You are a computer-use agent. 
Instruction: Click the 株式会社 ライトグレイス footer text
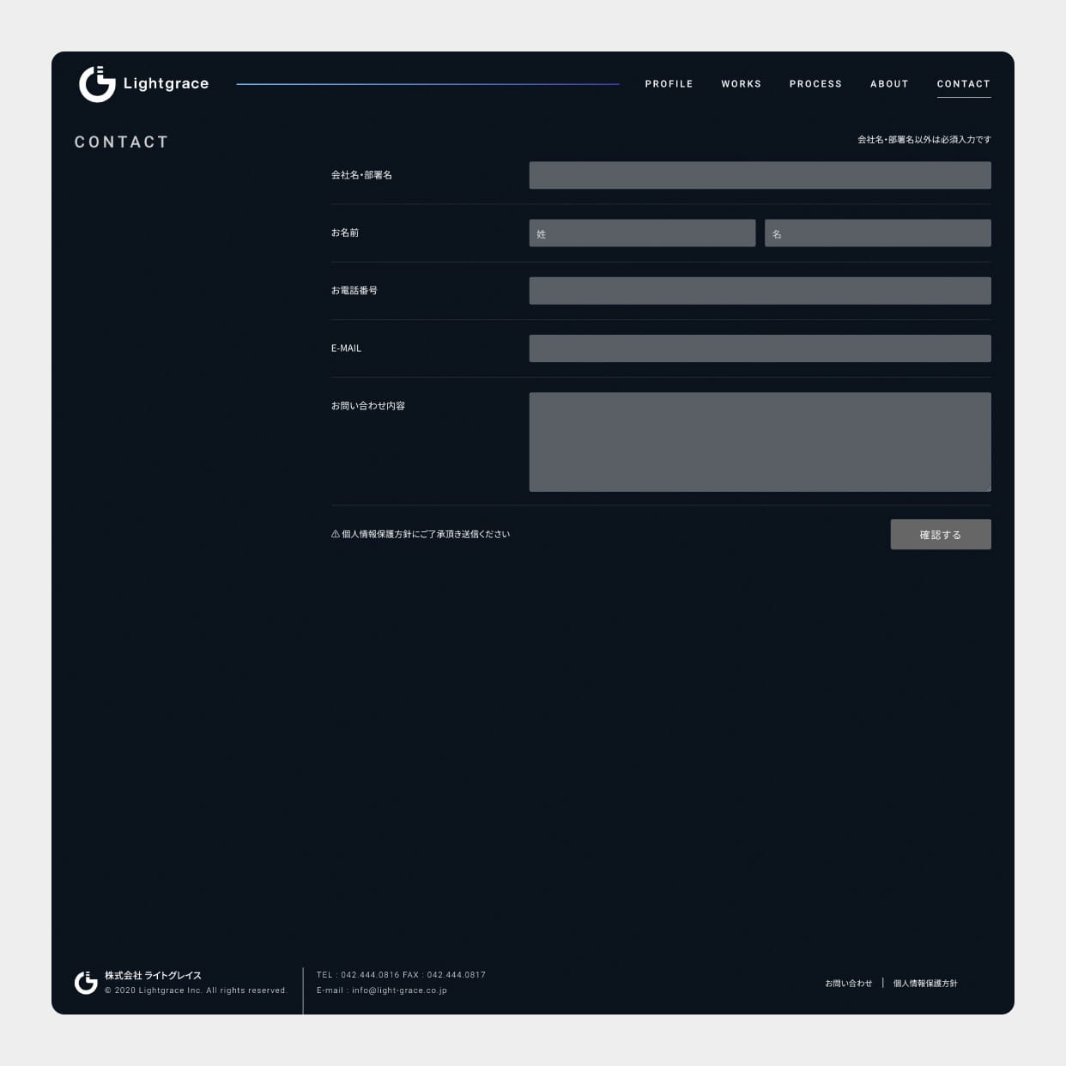tap(153, 975)
